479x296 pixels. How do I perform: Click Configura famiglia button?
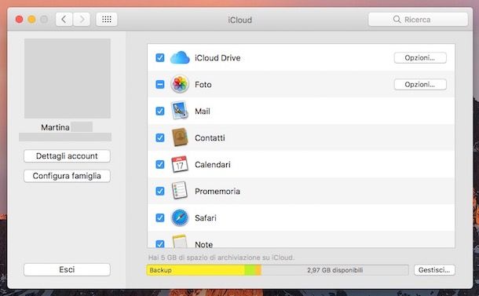coord(67,176)
